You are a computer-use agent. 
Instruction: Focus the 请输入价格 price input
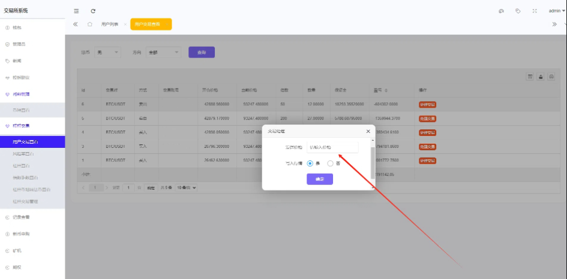tap(332, 147)
